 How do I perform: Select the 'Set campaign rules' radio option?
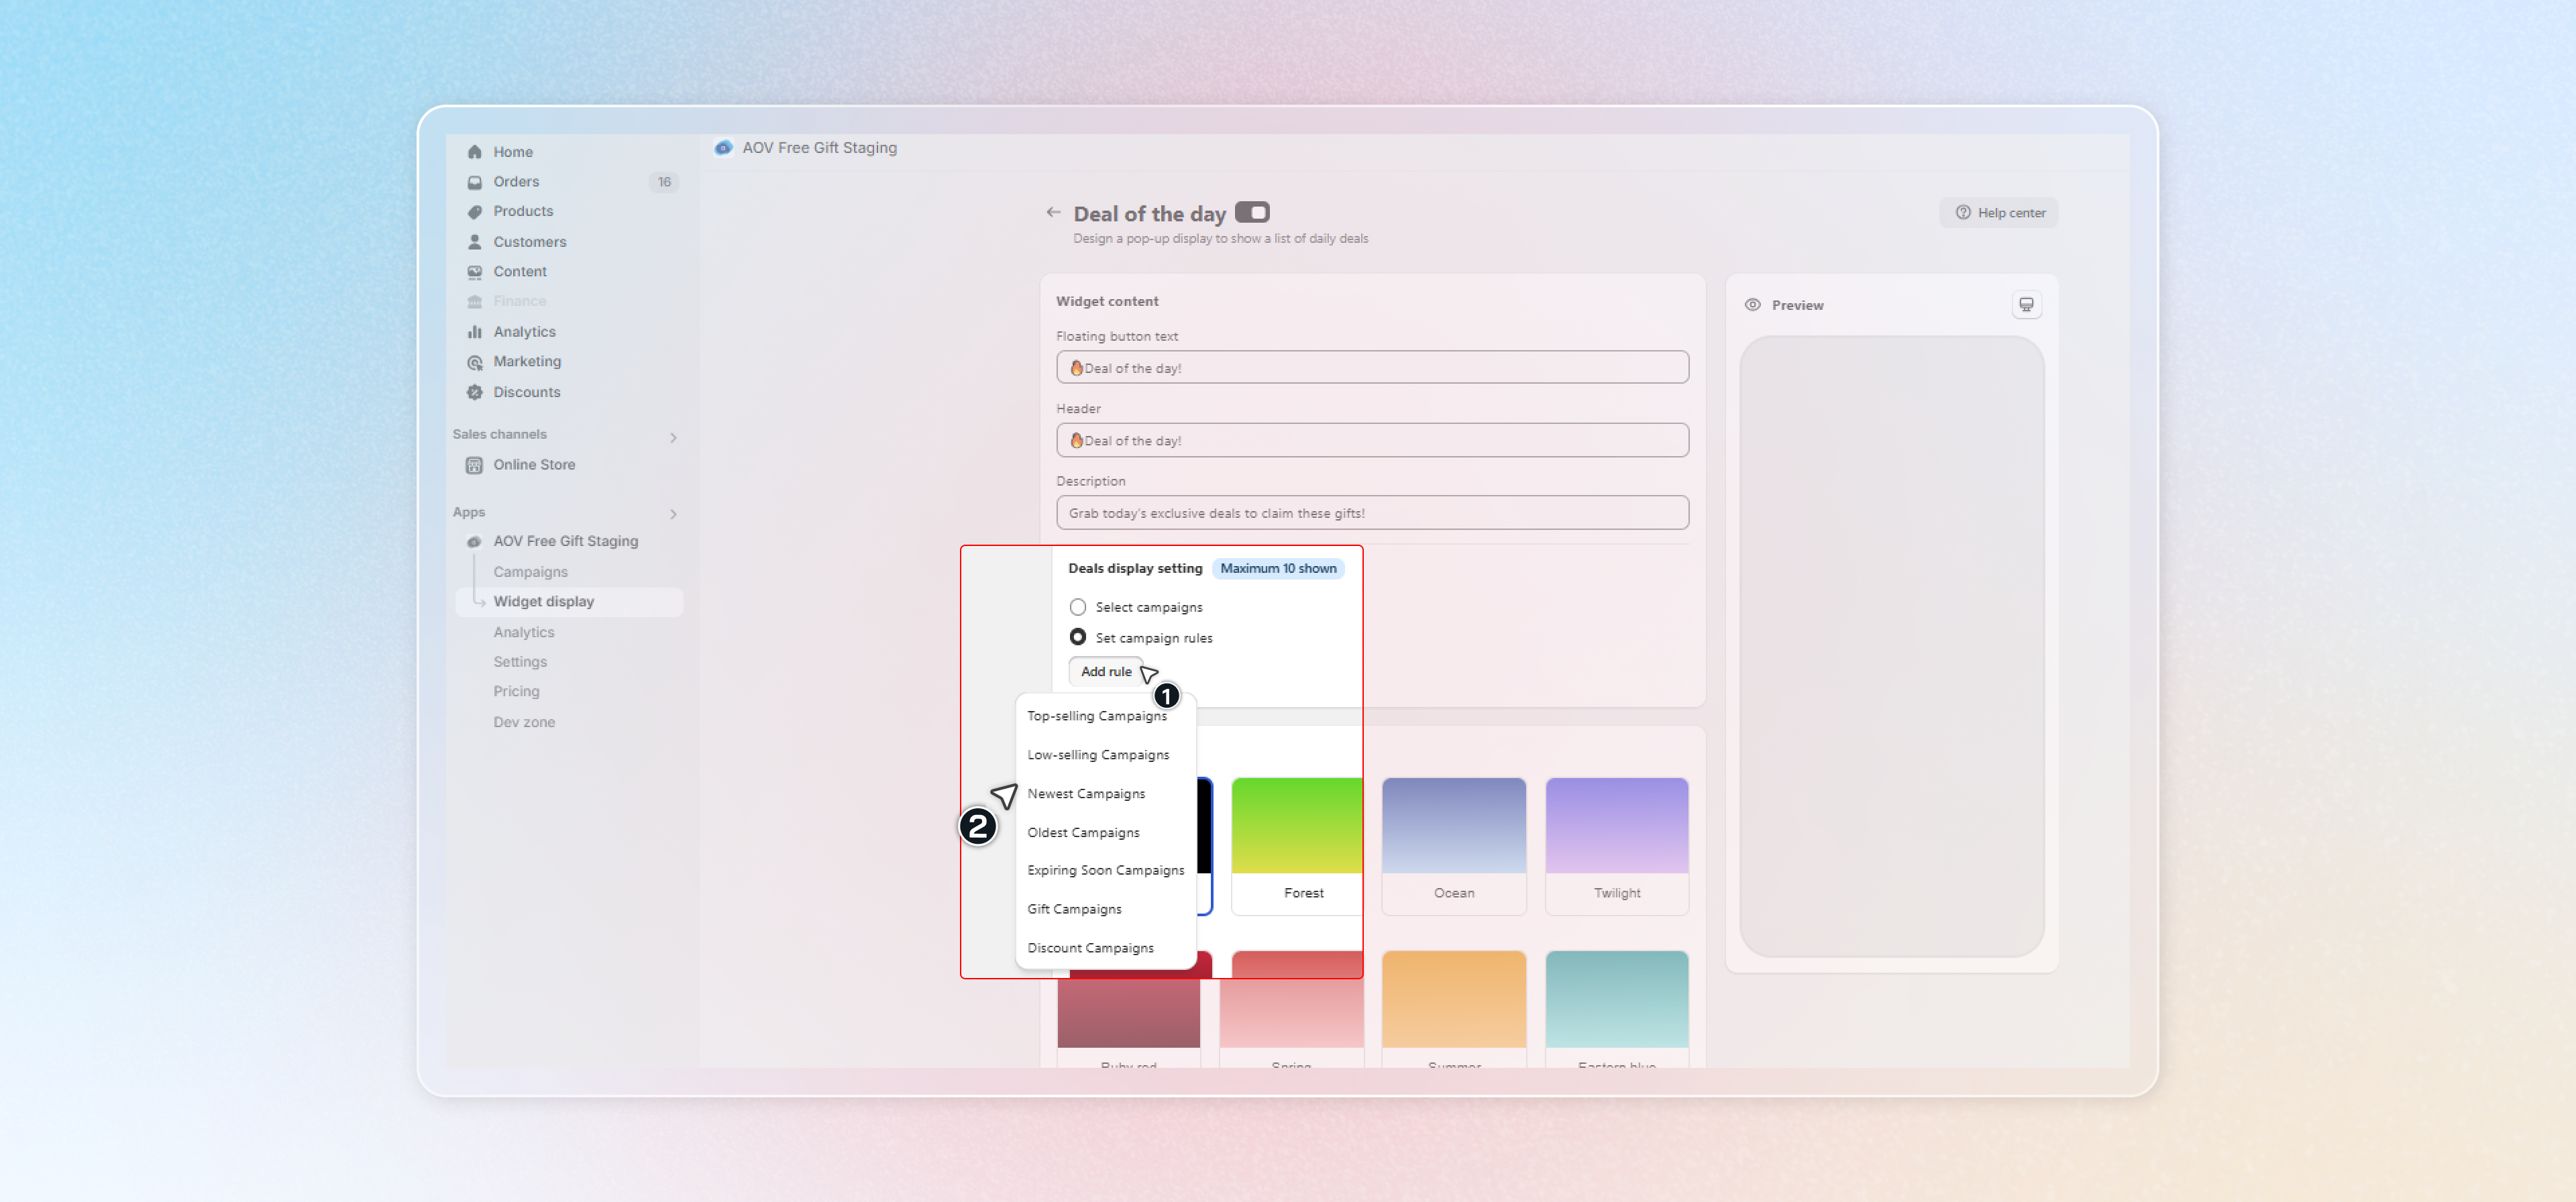[1078, 637]
